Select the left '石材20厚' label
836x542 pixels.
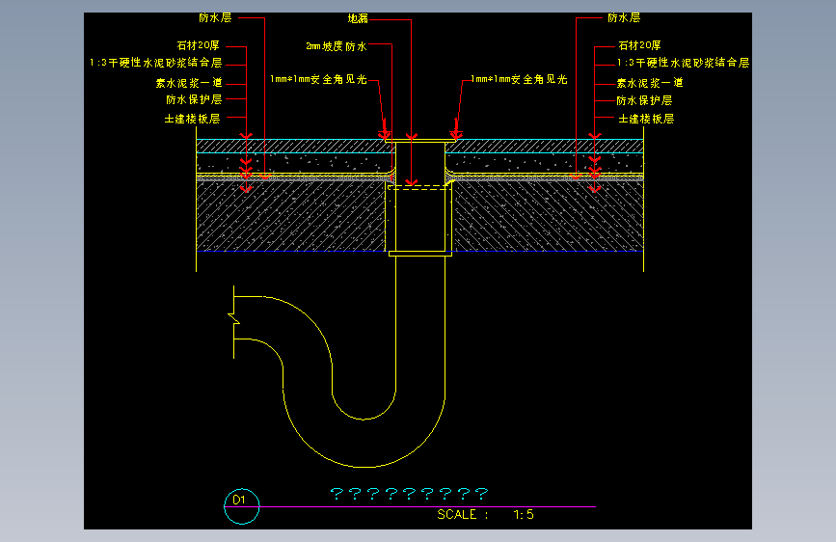pyautogui.click(x=199, y=46)
